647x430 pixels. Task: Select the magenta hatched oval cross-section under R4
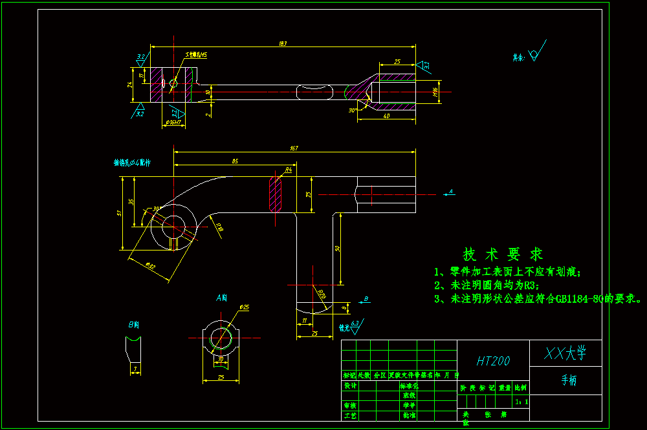pos(275,194)
